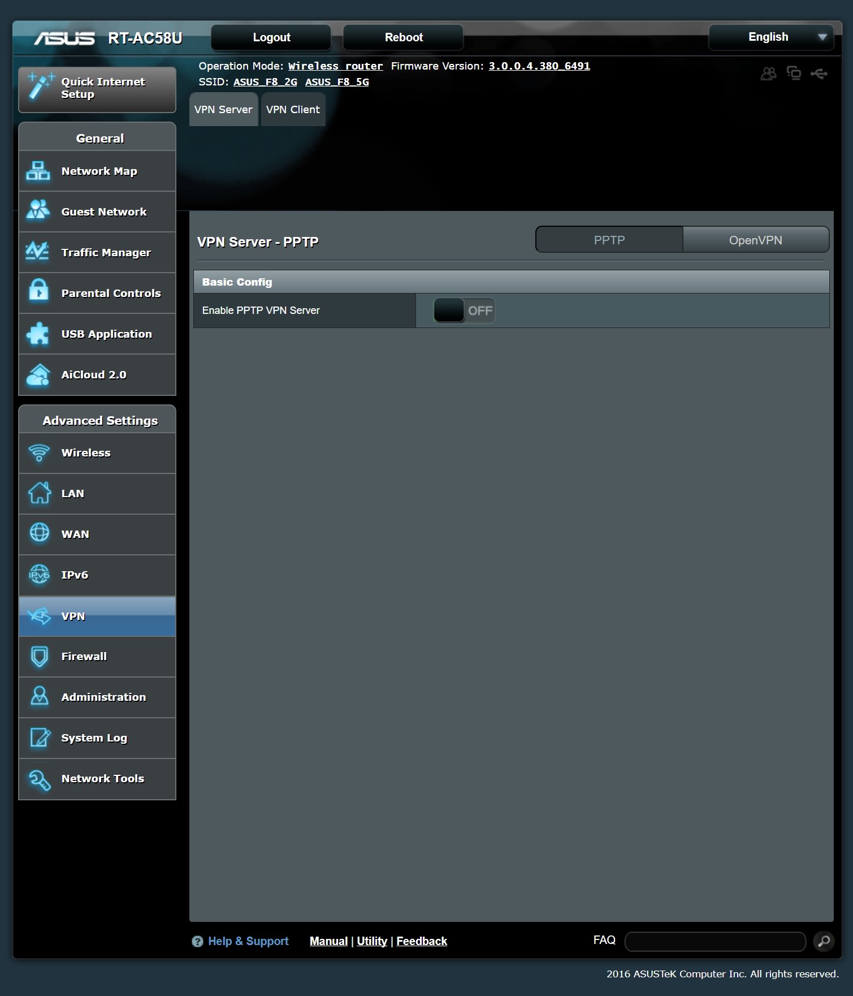Click the AiCloud 2.0 cloud icon
This screenshot has width=853, height=996.
pyautogui.click(x=38, y=374)
